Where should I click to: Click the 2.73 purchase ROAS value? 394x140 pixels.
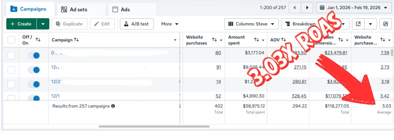tap(385, 67)
